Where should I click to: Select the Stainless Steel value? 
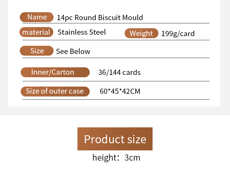coord(82,32)
